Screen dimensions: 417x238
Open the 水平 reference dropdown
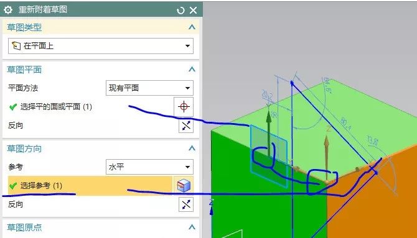pyautogui.click(x=149, y=167)
